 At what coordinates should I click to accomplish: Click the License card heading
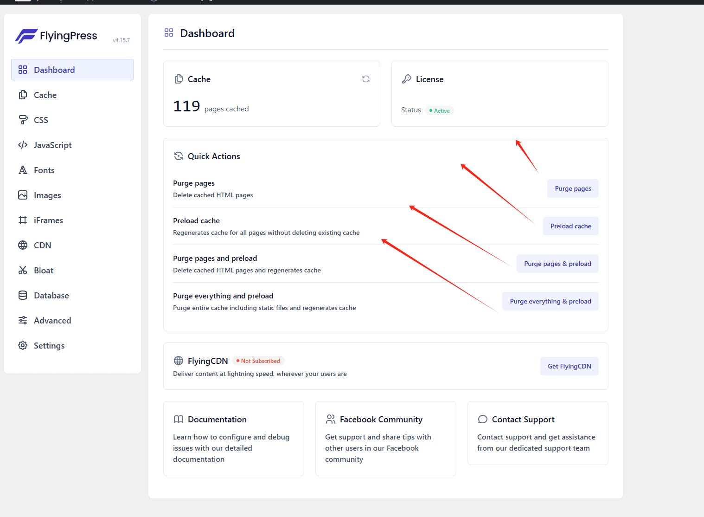click(x=429, y=79)
